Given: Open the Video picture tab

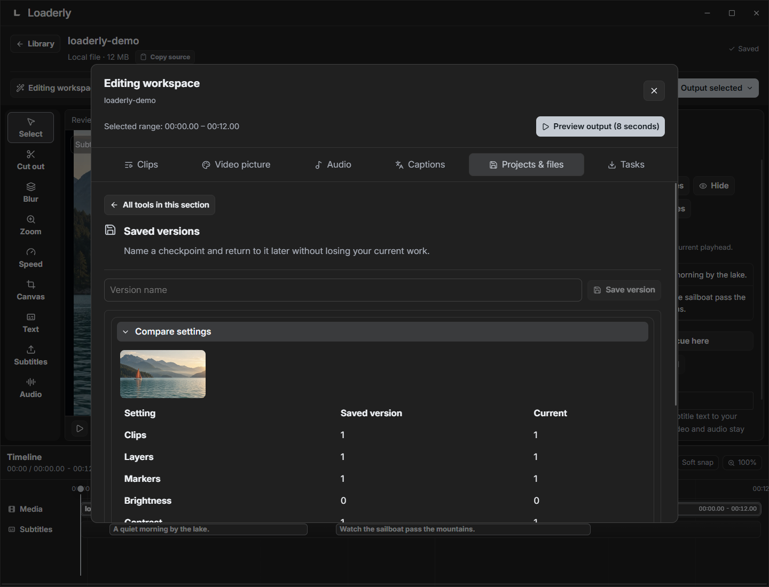Looking at the screenshot, I should [236, 165].
